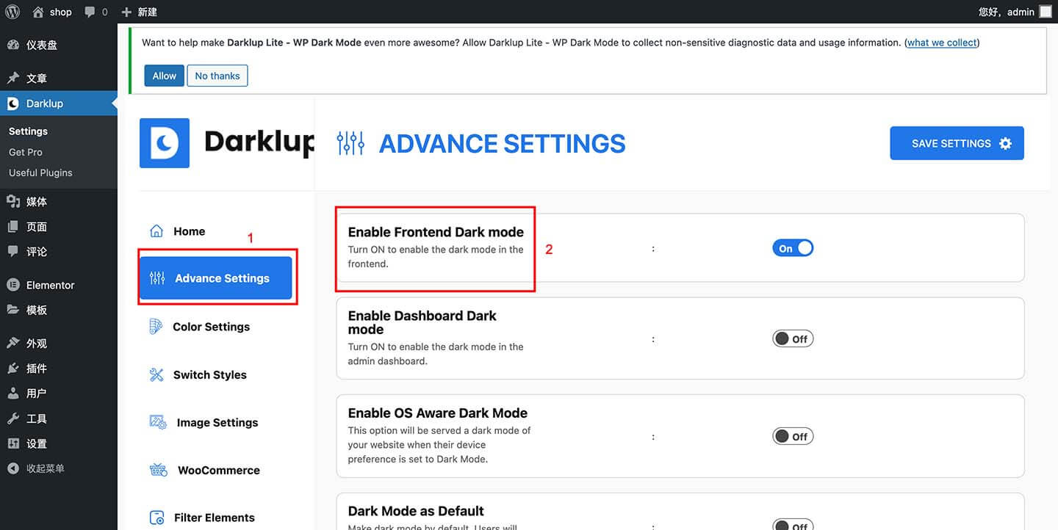Switch to Switch Styles tab label
The width and height of the screenshot is (1058, 530).
(209, 374)
